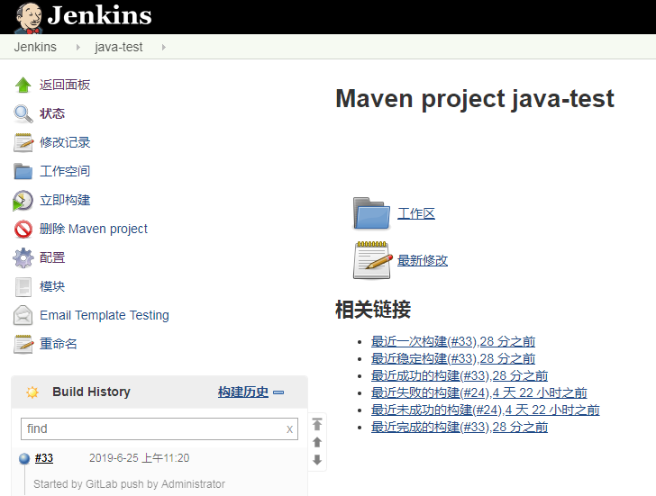The image size is (656, 496).
Task: Click the 相关链接 heading
Action: (373, 310)
